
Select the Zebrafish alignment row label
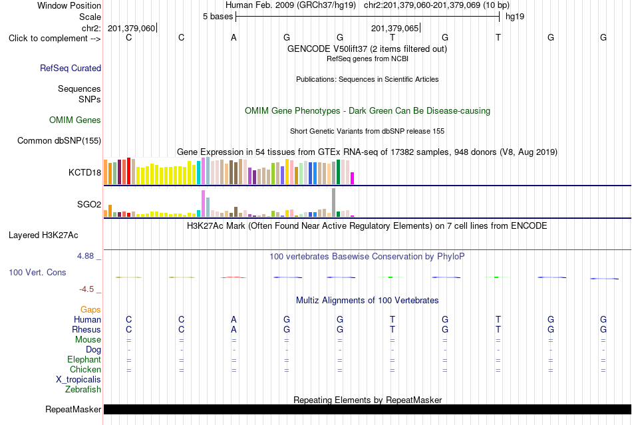point(83,390)
